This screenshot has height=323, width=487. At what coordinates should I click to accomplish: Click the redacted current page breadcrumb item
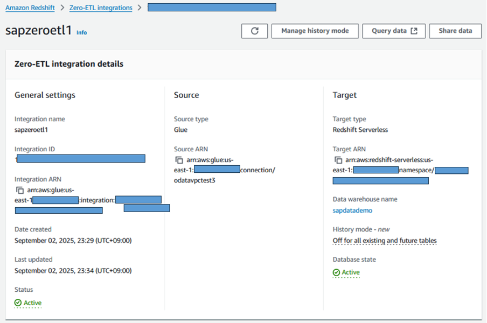pos(212,8)
